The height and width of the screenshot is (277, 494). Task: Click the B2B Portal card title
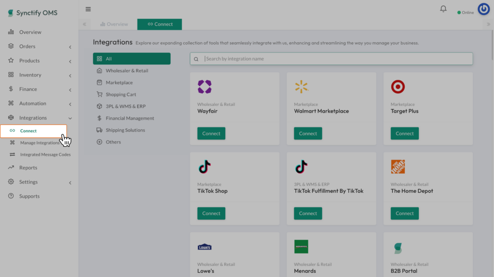404,271
